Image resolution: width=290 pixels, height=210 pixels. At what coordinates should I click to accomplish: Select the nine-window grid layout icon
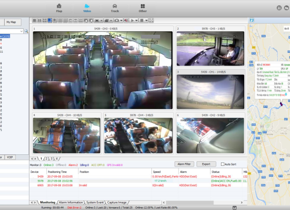[60, 20]
